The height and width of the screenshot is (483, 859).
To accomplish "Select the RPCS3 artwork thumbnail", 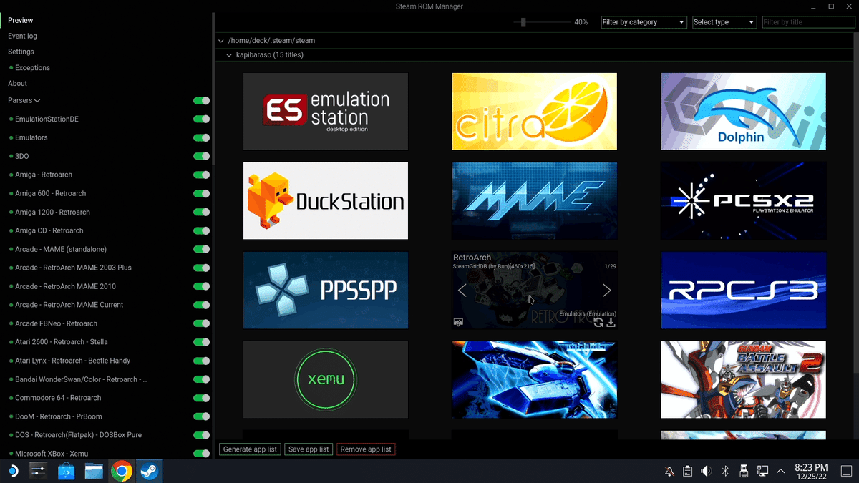I will click(744, 290).
